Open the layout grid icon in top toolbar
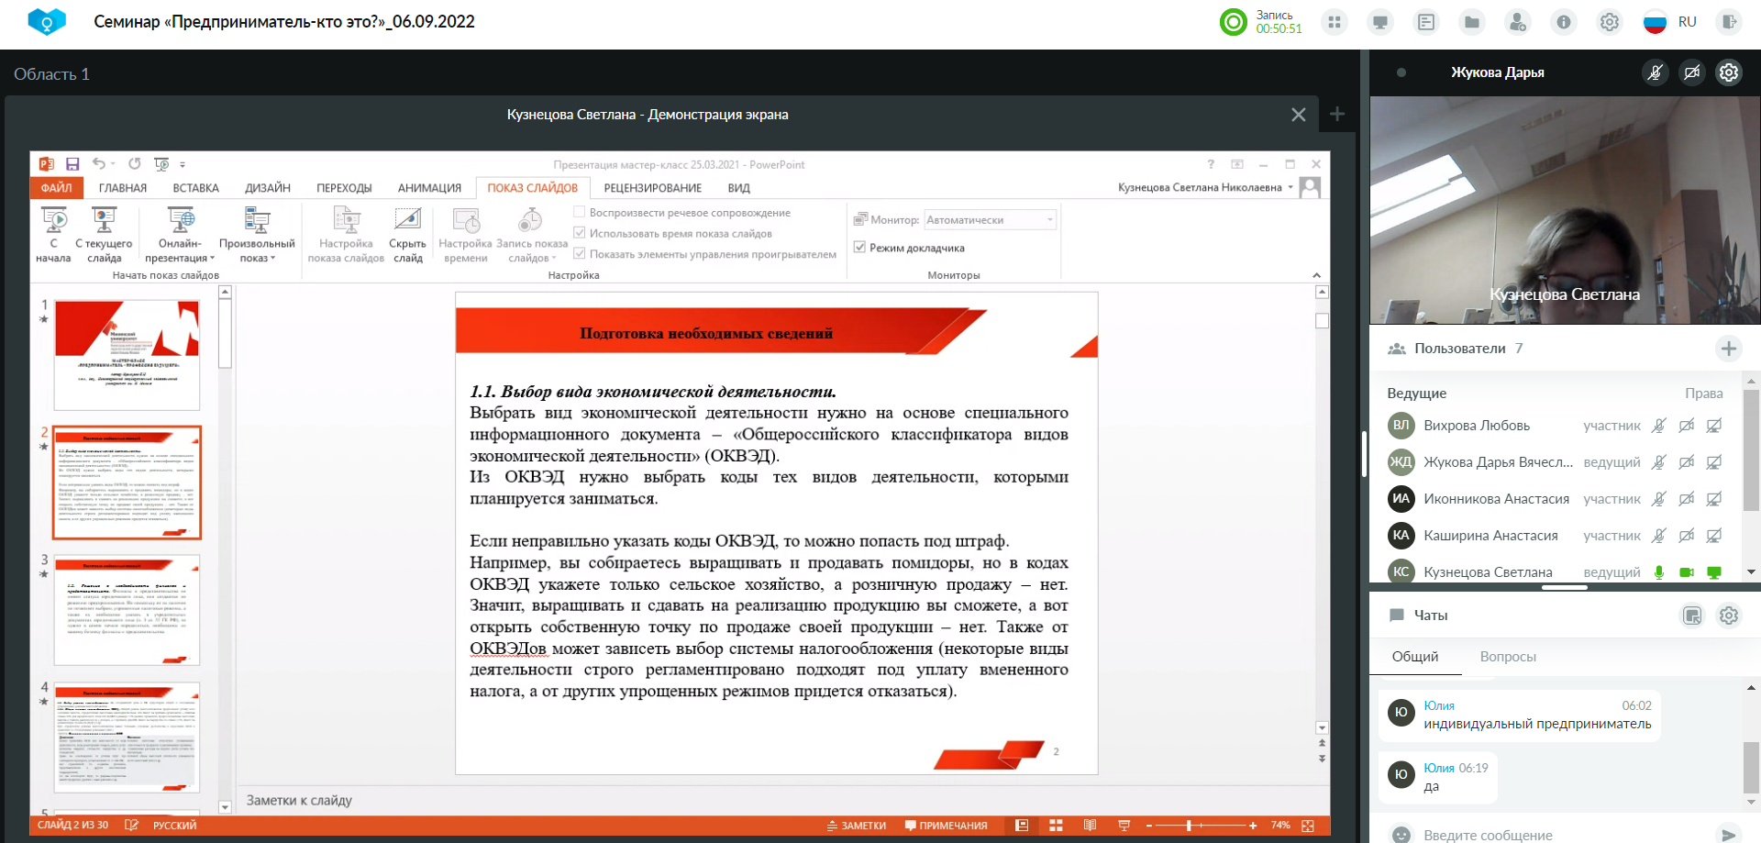 click(1335, 22)
